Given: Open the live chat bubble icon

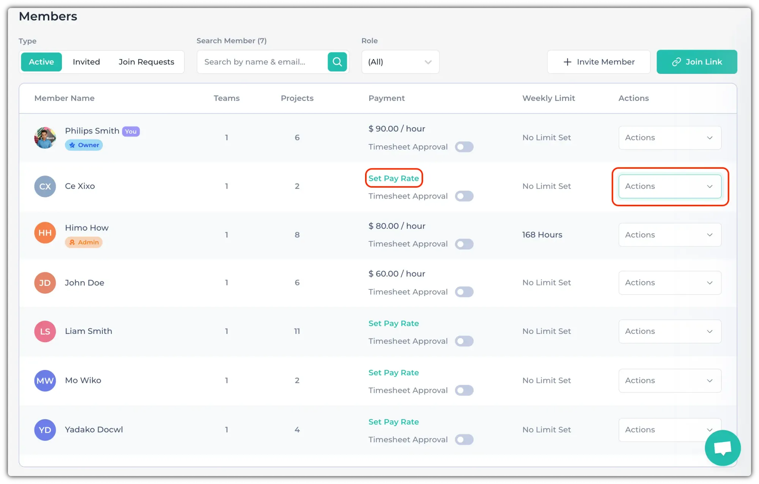Looking at the screenshot, I should pyautogui.click(x=723, y=448).
